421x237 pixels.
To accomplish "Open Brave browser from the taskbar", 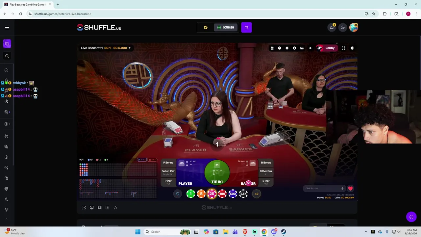I will (245, 232).
